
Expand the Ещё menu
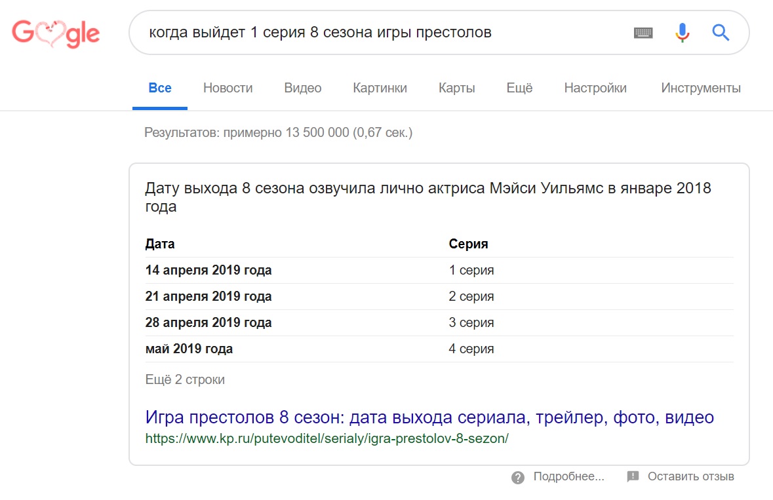520,88
